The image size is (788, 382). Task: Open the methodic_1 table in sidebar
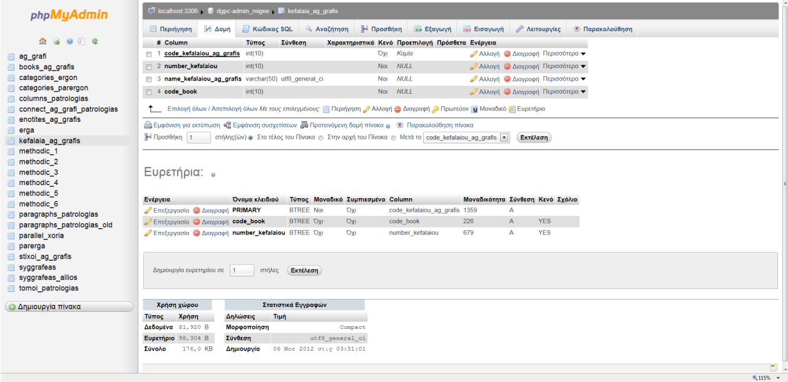coord(38,151)
